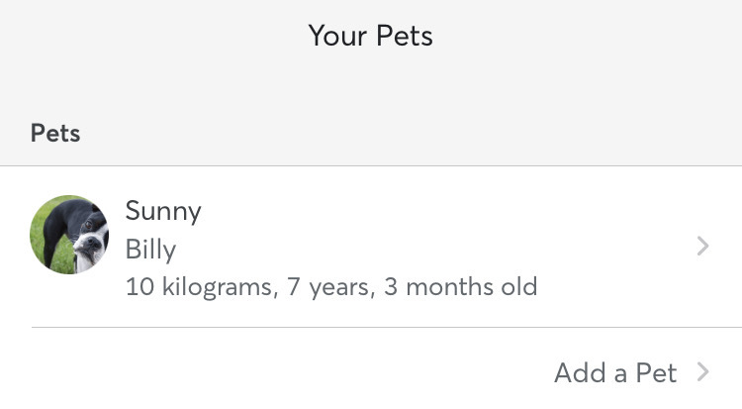Select the pet name "Sunny"
Viewport: 742px width, 409px height.
163,211
